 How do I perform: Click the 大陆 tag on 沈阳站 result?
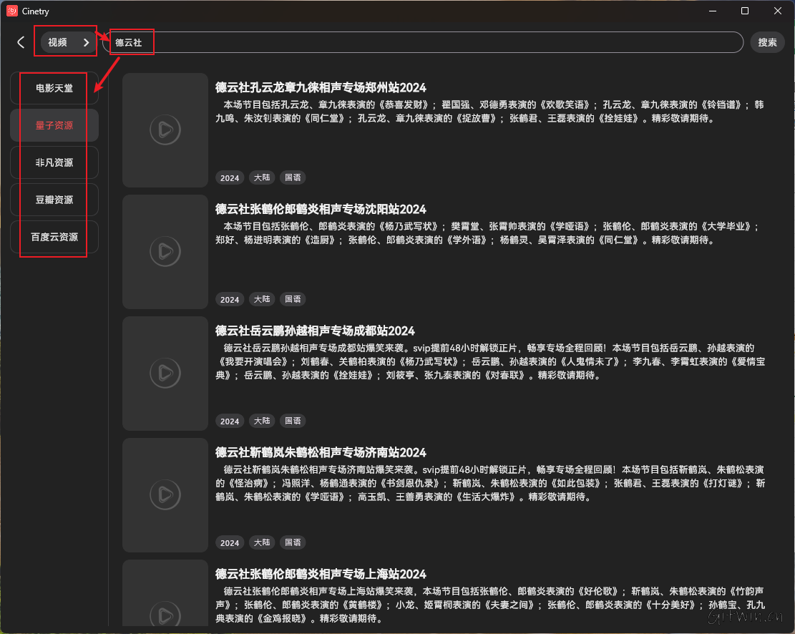262,299
